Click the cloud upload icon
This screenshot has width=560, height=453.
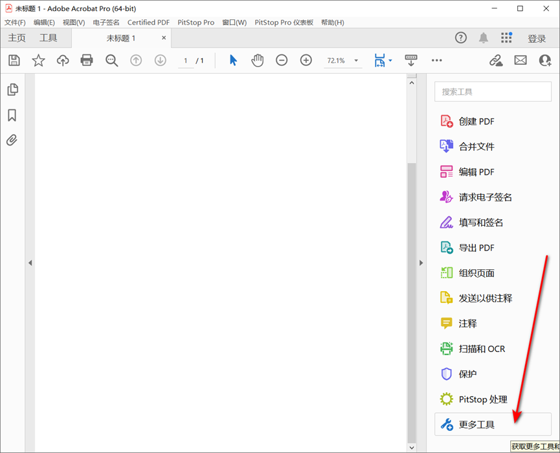(x=63, y=60)
